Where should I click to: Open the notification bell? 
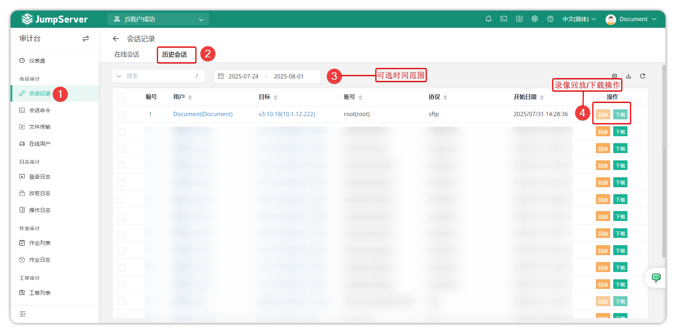coord(488,19)
